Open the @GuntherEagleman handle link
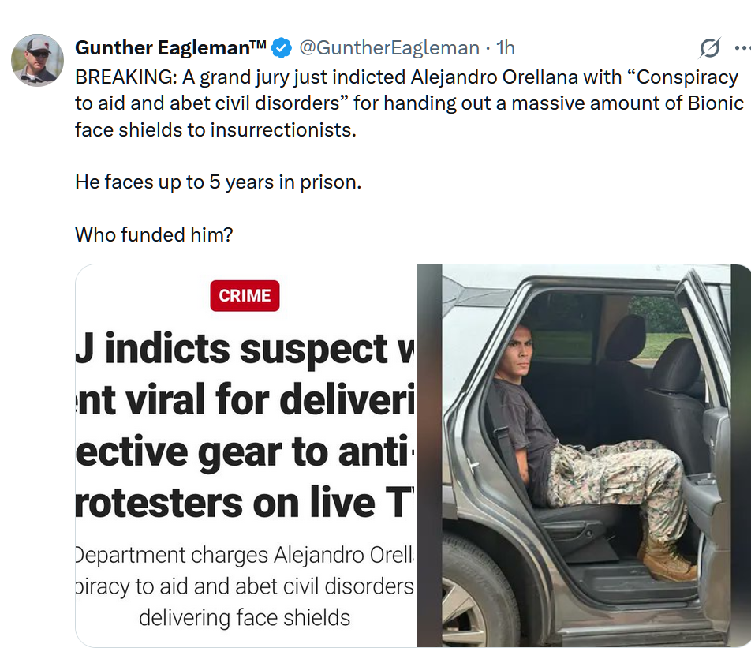751x648 pixels. (388, 48)
